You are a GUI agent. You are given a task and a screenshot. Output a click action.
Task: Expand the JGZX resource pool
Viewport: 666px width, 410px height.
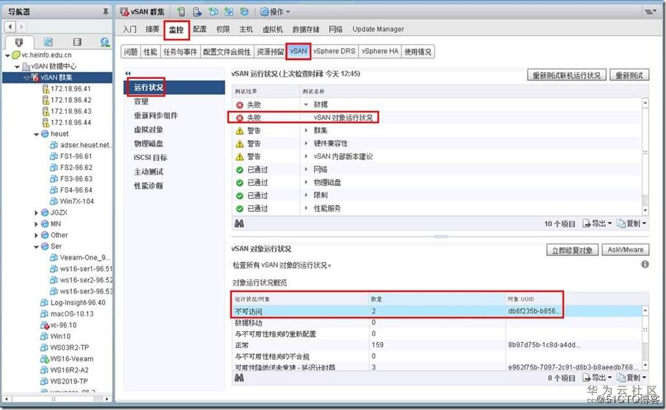tap(36, 213)
